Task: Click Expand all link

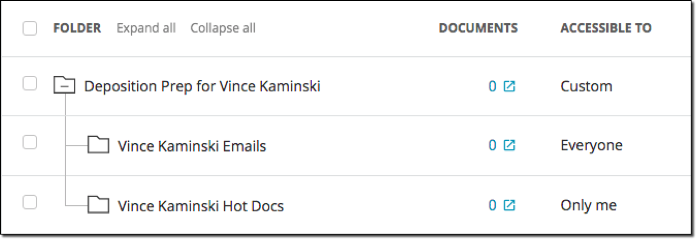Action: pos(146,29)
